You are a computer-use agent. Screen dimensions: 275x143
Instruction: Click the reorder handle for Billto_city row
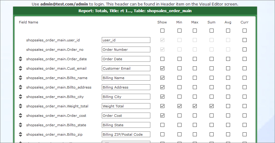(x=20, y=97)
